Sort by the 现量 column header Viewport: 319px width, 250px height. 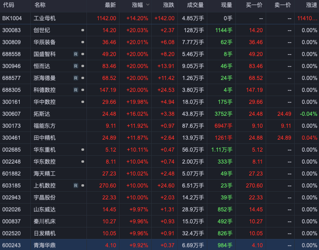[227, 5]
